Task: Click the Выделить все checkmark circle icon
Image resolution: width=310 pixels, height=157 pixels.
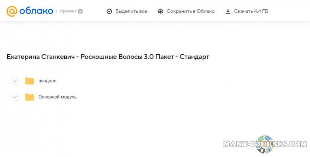Action: pyautogui.click(x=109, y=11)
